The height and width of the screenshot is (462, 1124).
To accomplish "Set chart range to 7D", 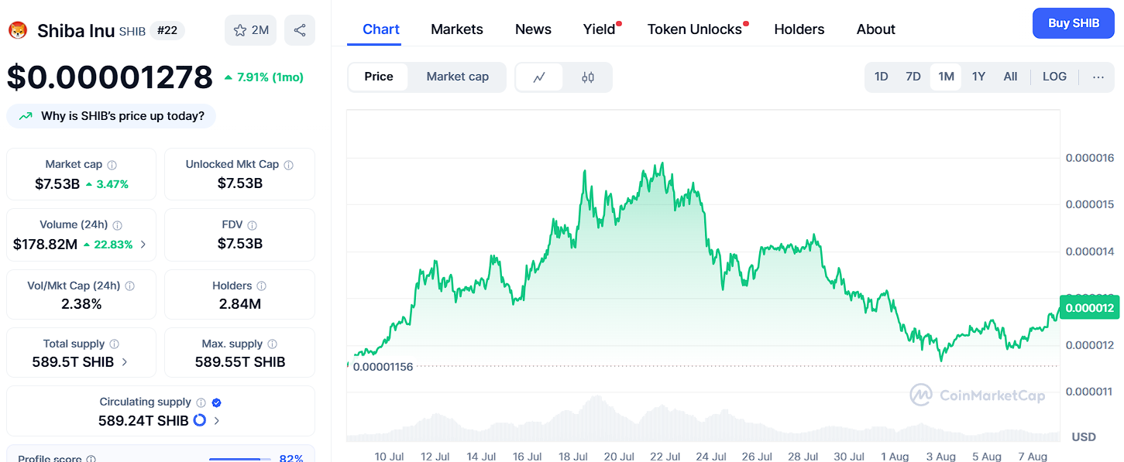I will tap(913, 77).
